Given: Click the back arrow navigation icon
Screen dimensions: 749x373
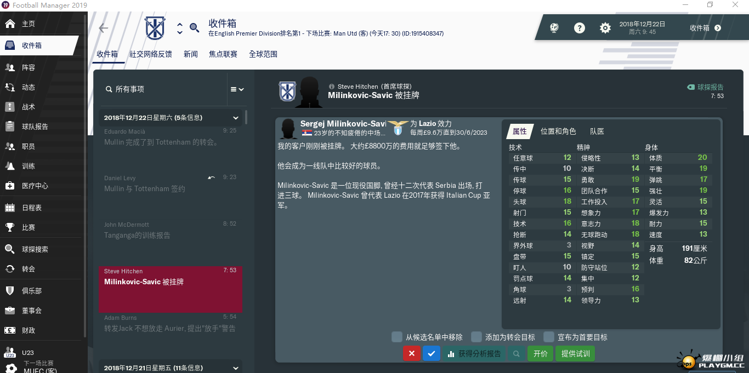Looking at the screenshot, I should 103,28.
